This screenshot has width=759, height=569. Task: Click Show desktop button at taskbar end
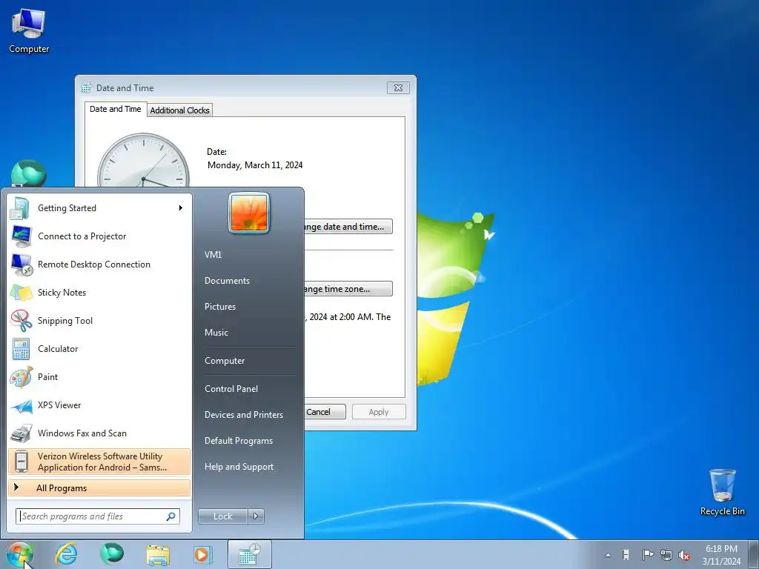pos(754,554)
